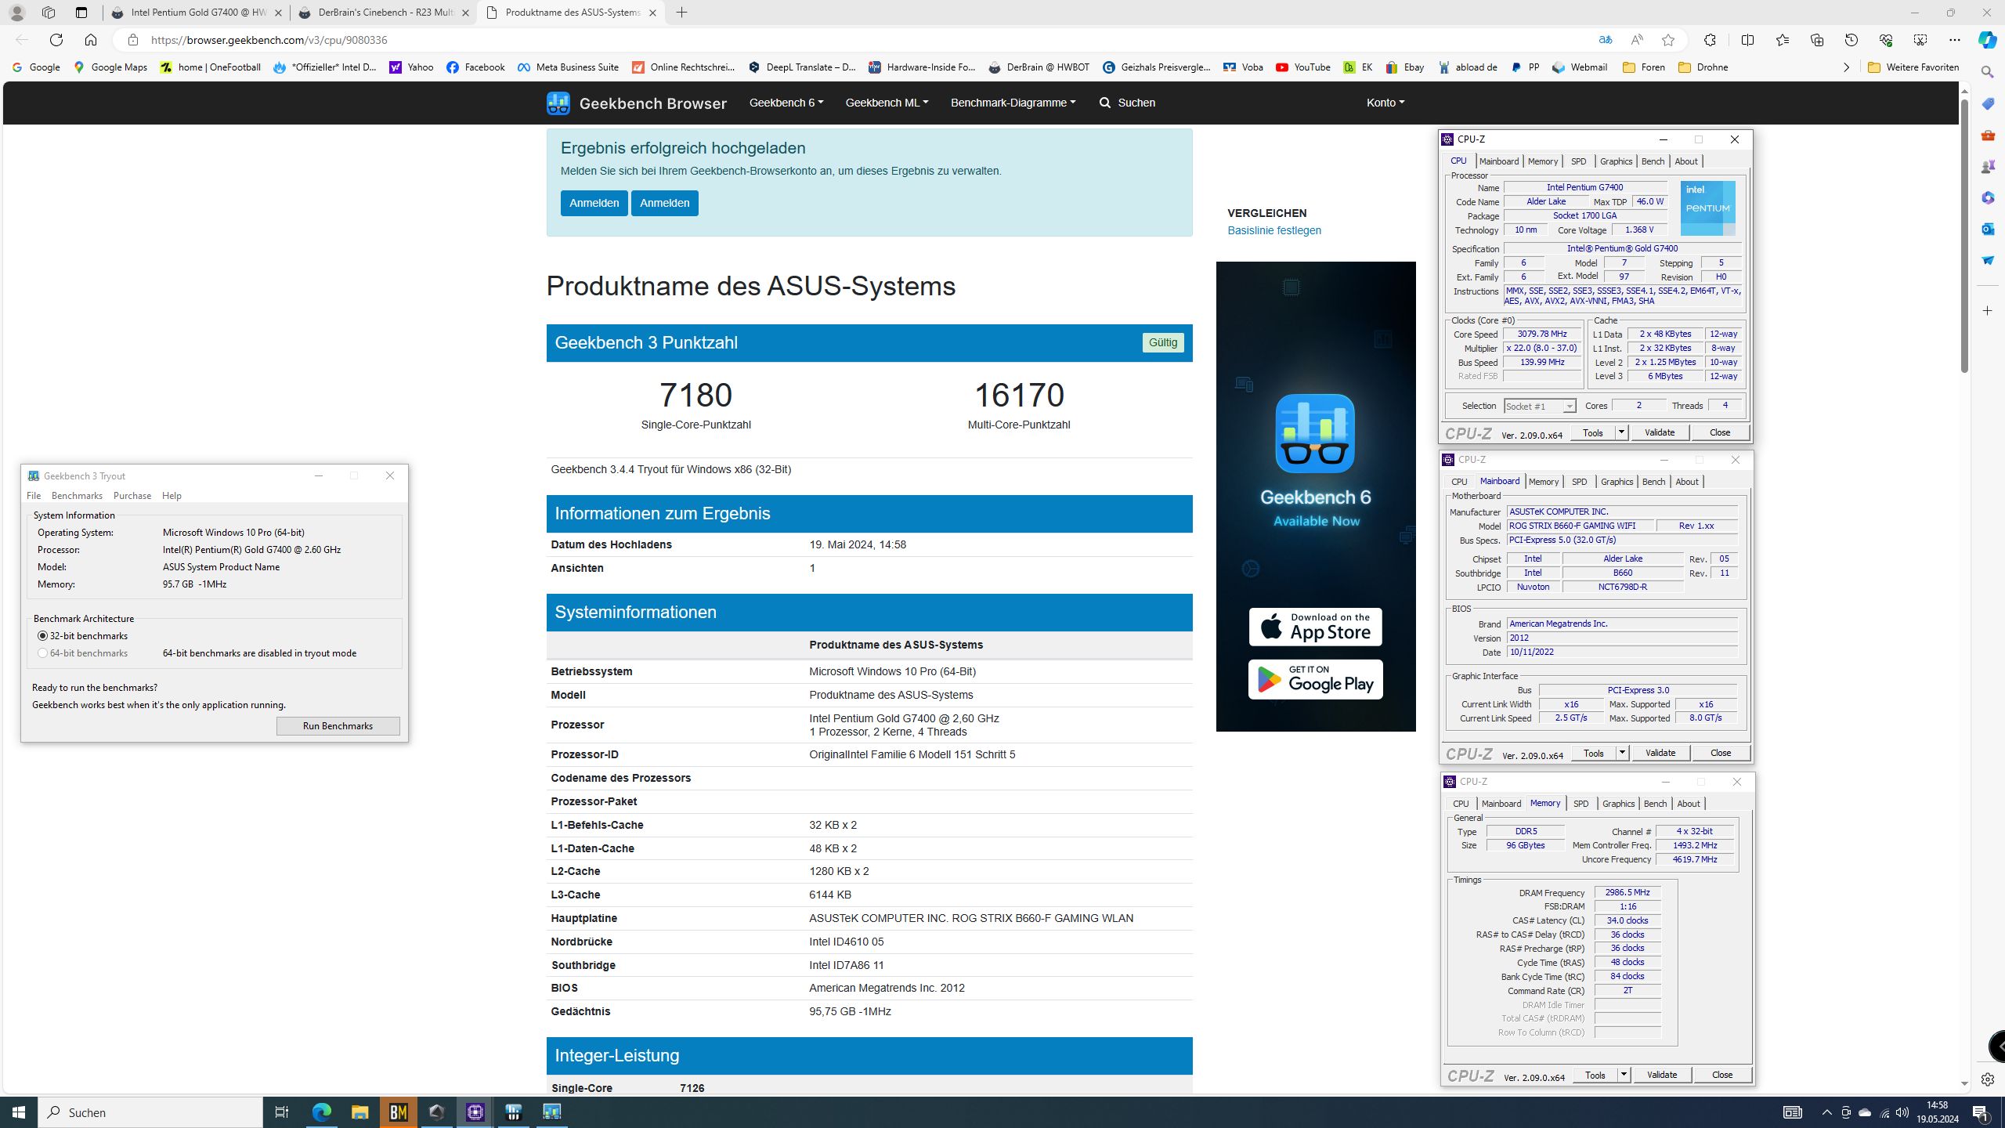Open the Weitere Favoriten folder
Viewport: 2005px width, 1128px height.
tap(1913, 67)
